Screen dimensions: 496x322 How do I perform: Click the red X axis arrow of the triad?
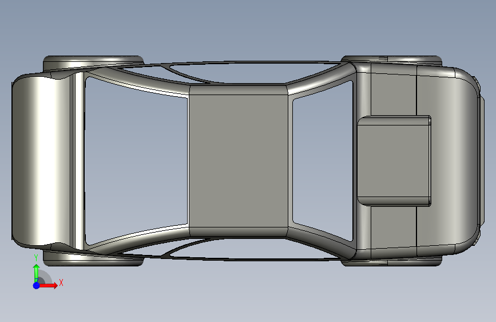(47, 285)
